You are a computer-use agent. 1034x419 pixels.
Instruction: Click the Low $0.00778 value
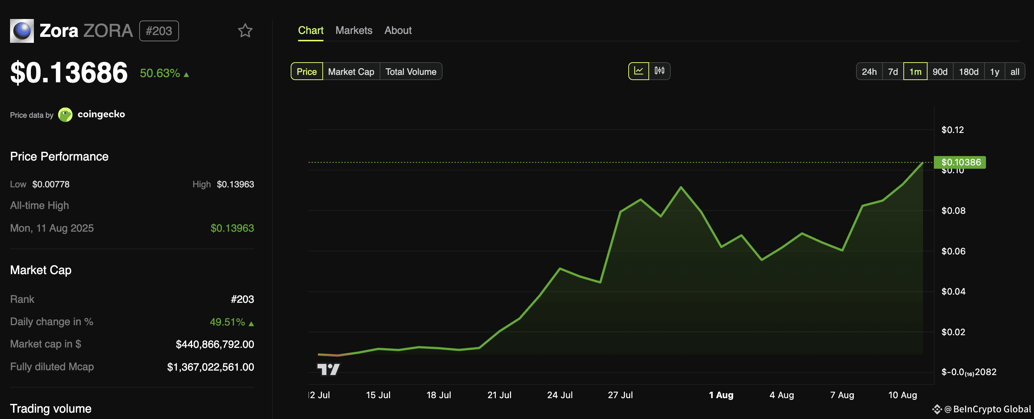[x=51, y=184]
